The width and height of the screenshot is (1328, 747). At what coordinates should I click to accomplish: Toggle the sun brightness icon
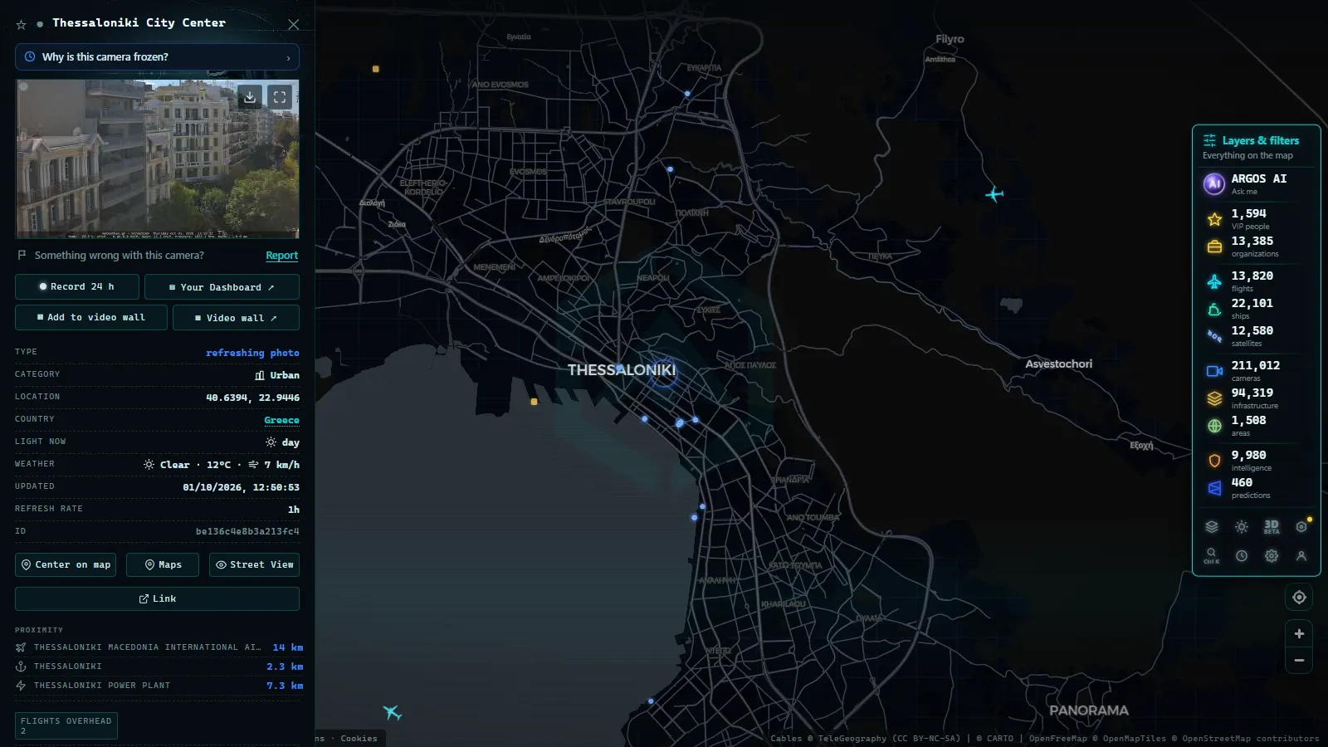1242,527
